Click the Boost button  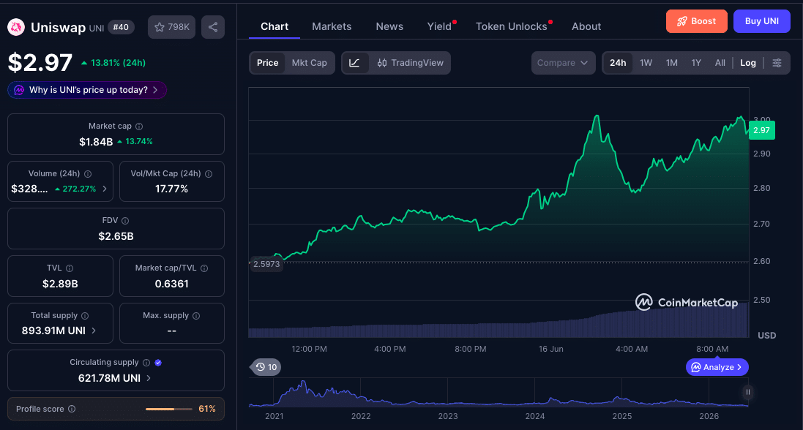coord(696,21)
